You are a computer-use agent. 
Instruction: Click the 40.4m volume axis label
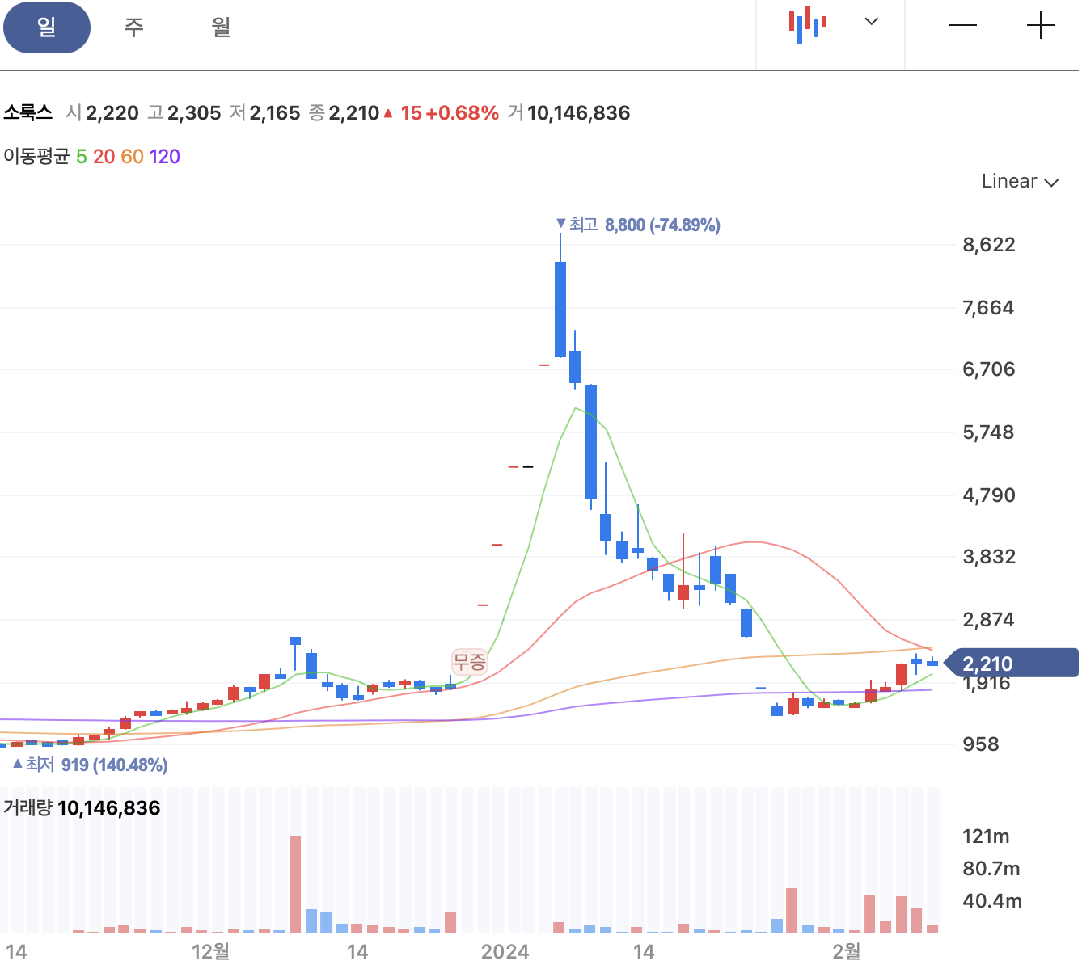click(x=991, y=901)
